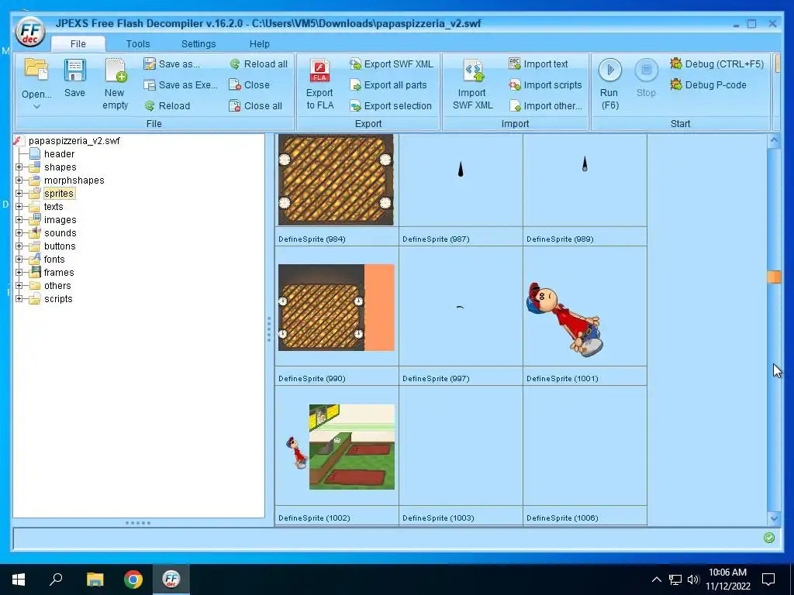Screen dimensions: 794x595
Task: Select DefineSprite (990) thumbnail
Action: tap(337, 307)
